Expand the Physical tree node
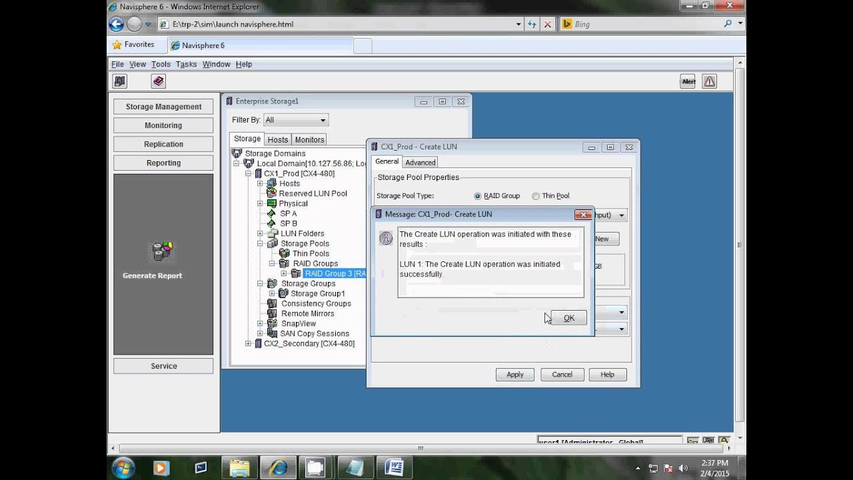The width and height of the screenshot is (853, 480). [x=260, y=203]
